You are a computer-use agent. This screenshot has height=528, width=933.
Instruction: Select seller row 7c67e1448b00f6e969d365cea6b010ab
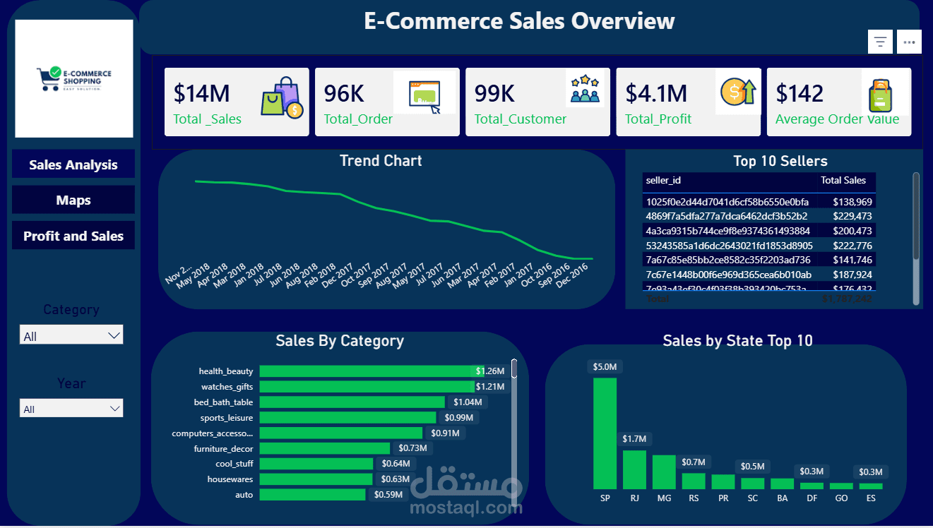[759, 275]
